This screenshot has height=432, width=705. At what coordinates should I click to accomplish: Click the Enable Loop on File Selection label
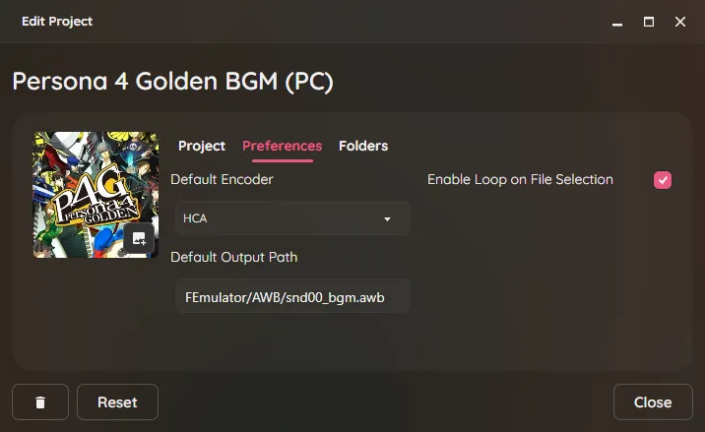[x=520, y=179]
